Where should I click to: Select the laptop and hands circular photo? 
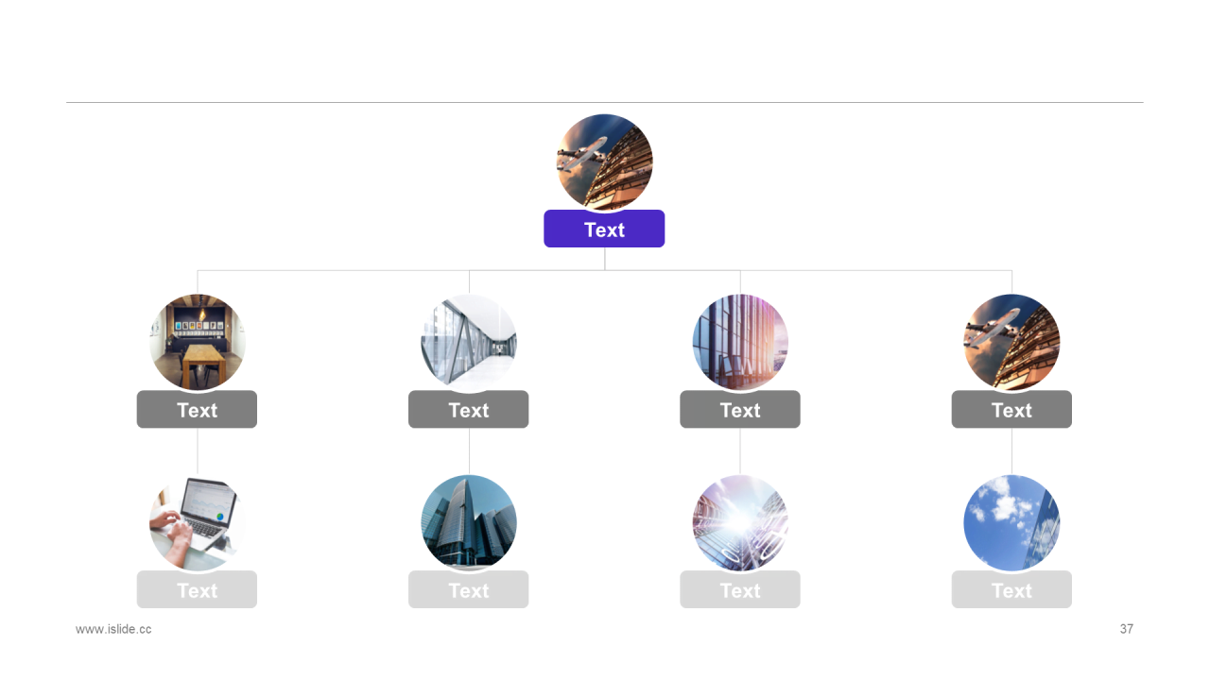click(x=197, y=523)
